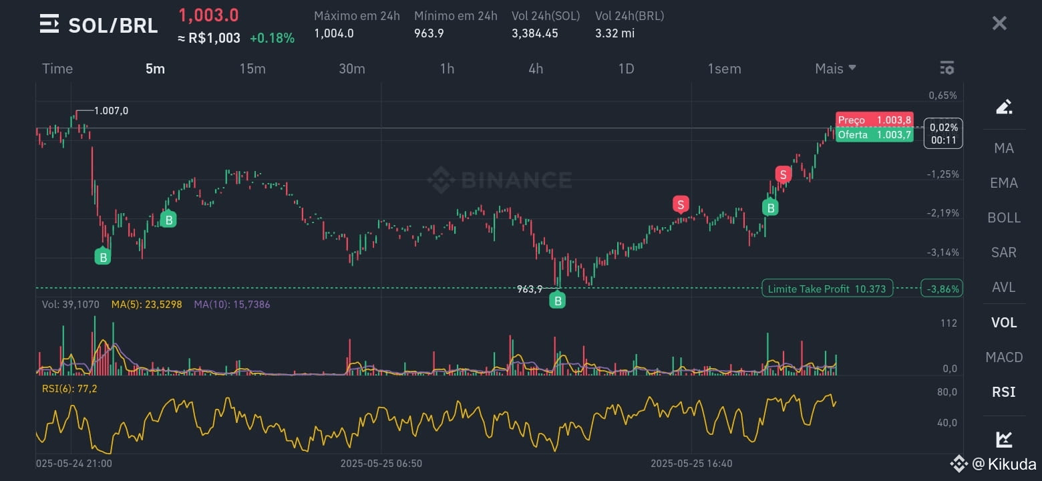Open the trading pair list menu icon
1042x481 pixels.
pyautogui.click(x=49, y=24)
